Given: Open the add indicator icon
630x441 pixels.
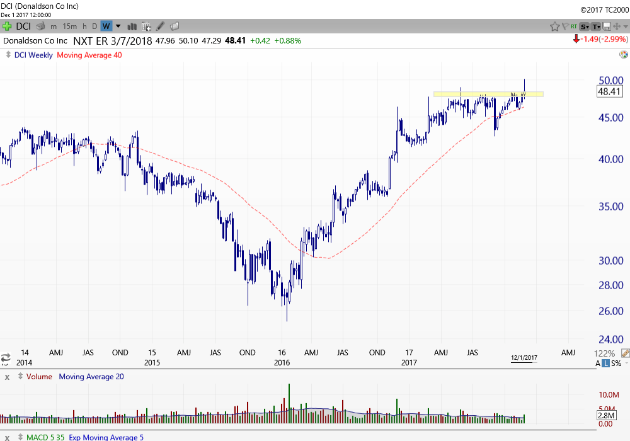Looking at the screenshot, I should tap(146, 26).
